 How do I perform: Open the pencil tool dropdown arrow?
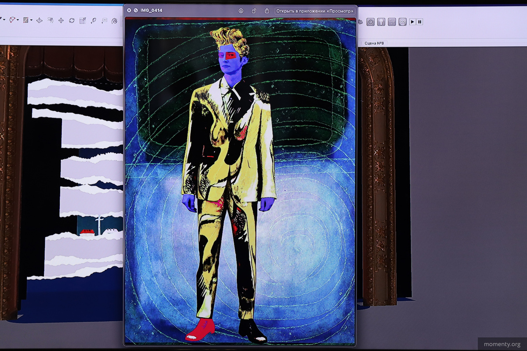[x=4, y=20]
